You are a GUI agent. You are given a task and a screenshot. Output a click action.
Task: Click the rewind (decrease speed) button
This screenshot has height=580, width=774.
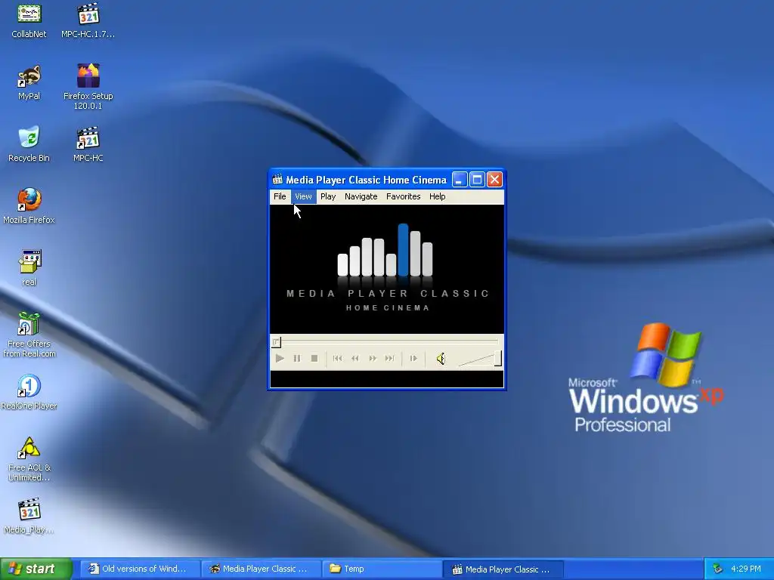pyautogui.click(x=355, y=359)
